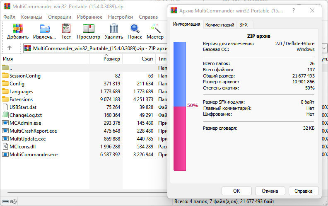Click the dialog's question mark help button
The height and width of the screenshot is (206, 328).
tap(294, 10)
